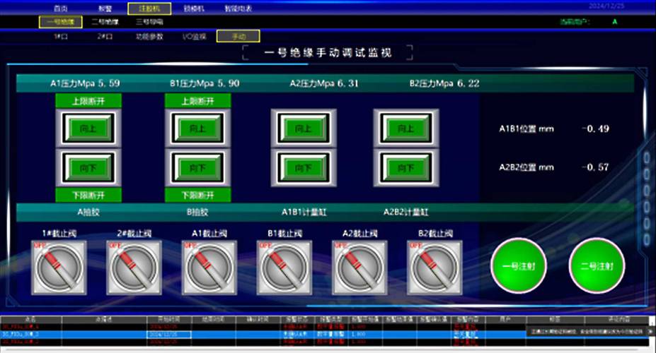
Task: Activate the 二号注射 round green button
Action: point(597,265)
